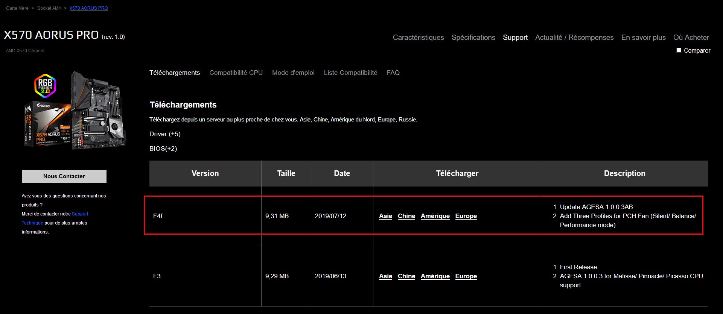Select the Liste Compatibilité tab

pos(350,73)
